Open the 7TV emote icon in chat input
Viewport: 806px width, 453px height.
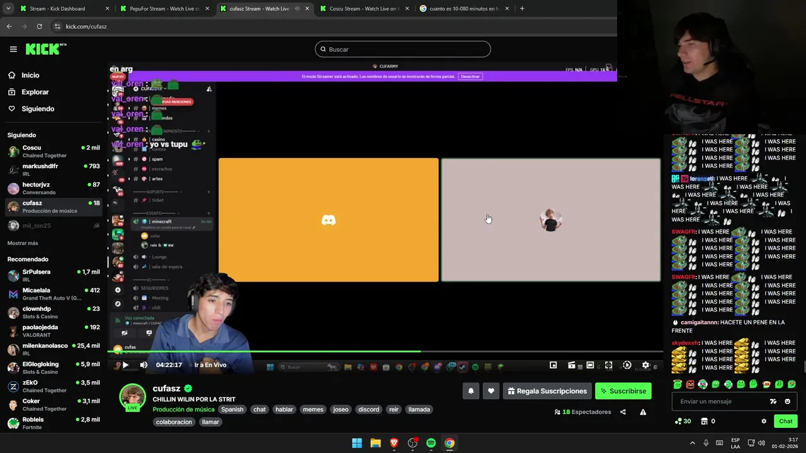[773, 401]
